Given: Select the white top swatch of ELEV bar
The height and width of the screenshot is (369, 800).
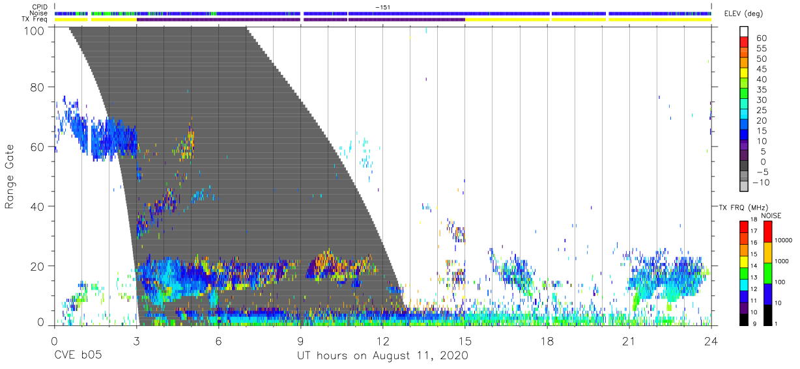Looking at the screenshot, I should 744,30.
